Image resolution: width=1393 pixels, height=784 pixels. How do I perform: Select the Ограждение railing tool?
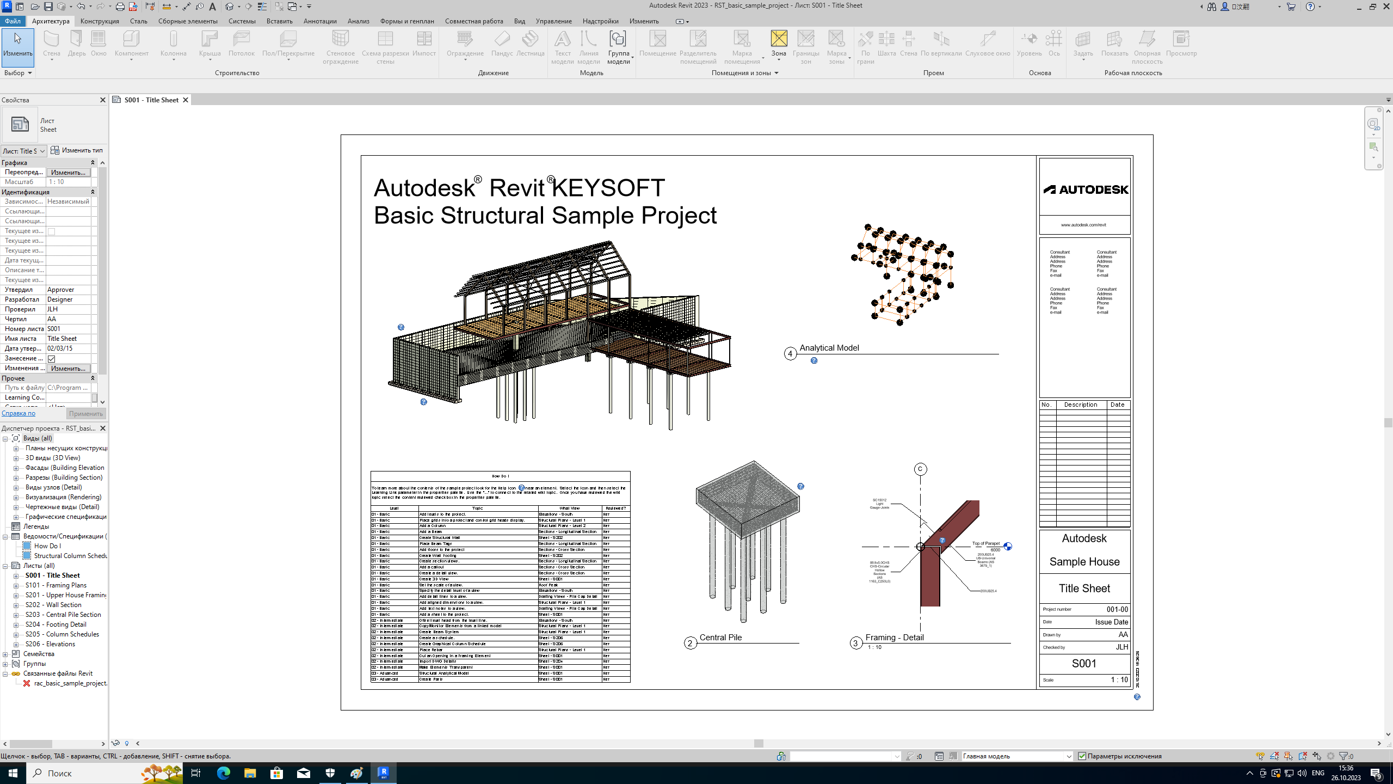pos(465,45)
